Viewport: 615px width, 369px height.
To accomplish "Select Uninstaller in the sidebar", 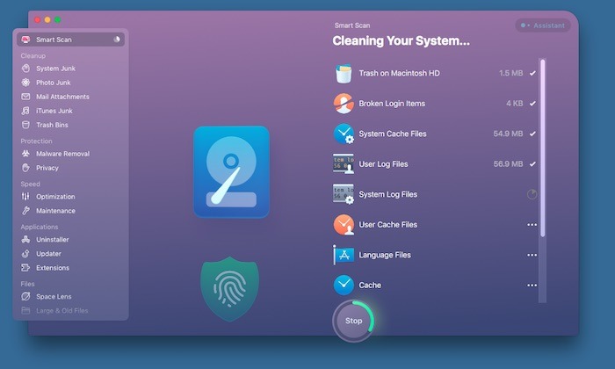I will (x=53, y=240).
